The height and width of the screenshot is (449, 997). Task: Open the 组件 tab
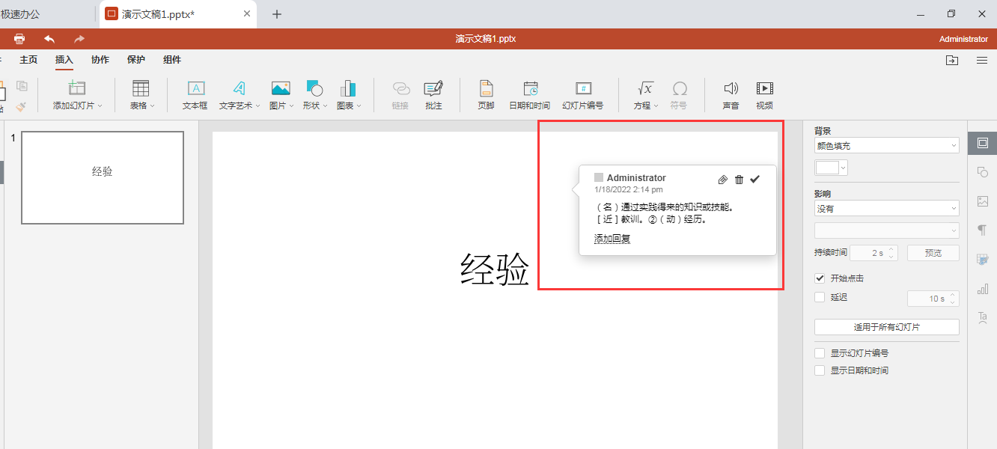(x=172, y=60)
